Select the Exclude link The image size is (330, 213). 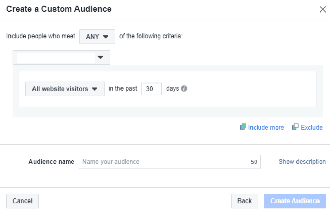click(x=311, y=127)
